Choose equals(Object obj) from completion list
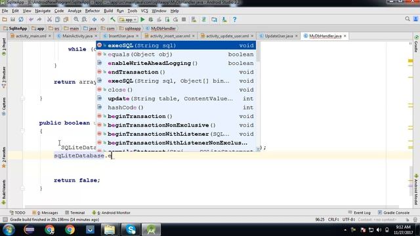 point(176,54)
